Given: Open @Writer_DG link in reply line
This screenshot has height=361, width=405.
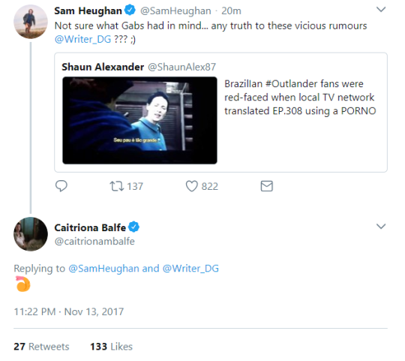Looking at the screenshot, I should click(190, 269).
